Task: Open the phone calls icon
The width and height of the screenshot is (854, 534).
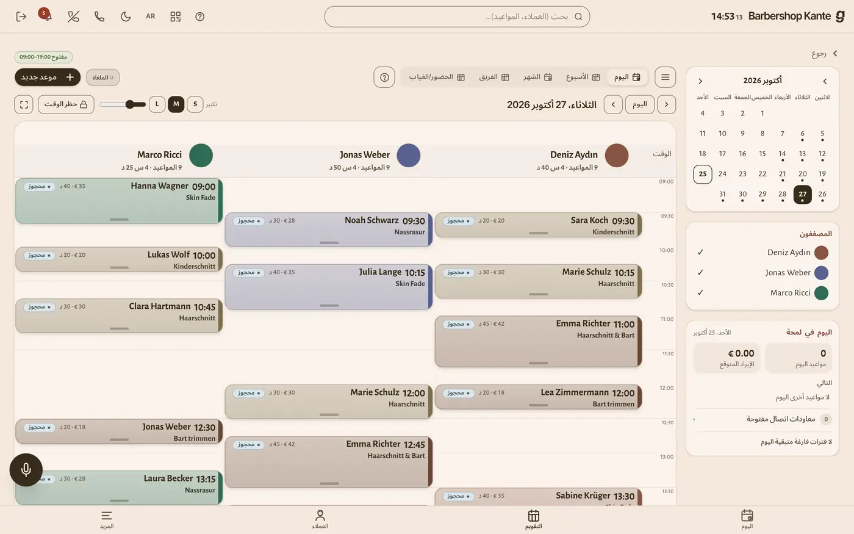Action: click(99, 16)
